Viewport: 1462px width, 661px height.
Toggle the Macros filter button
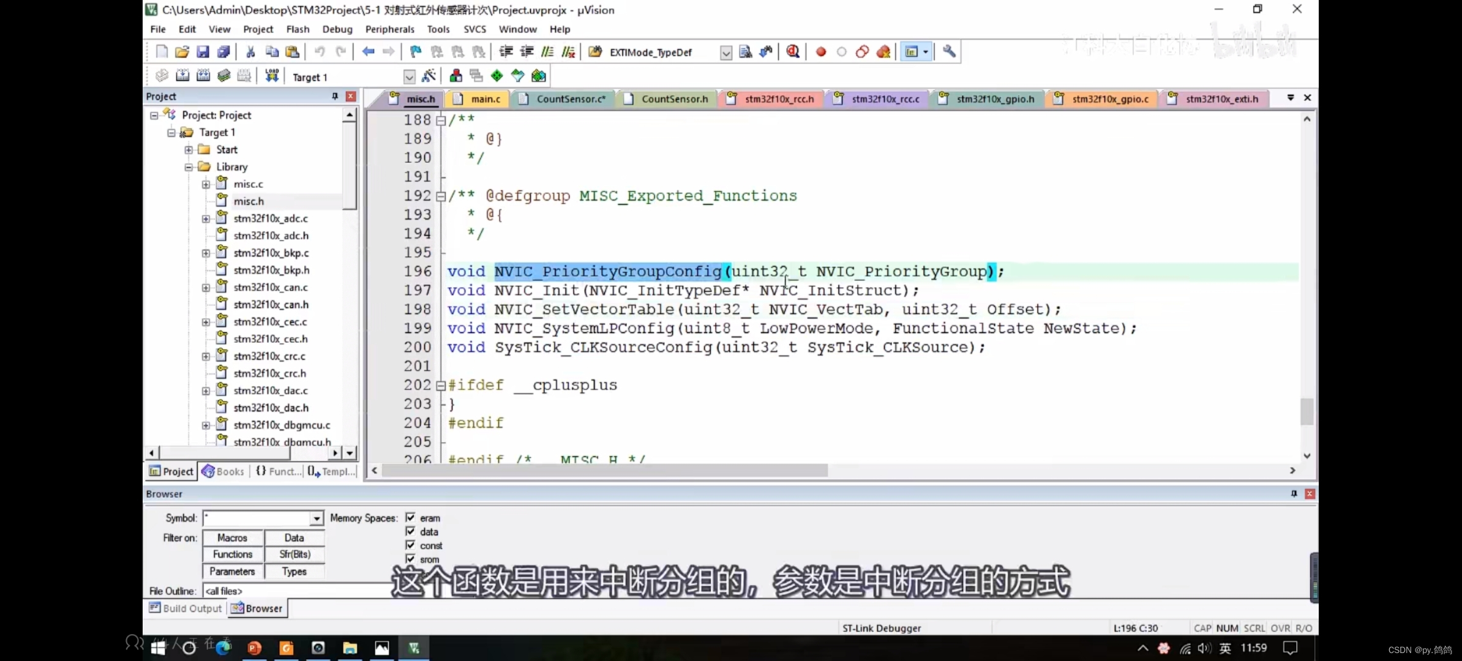(x=233, y=537)
